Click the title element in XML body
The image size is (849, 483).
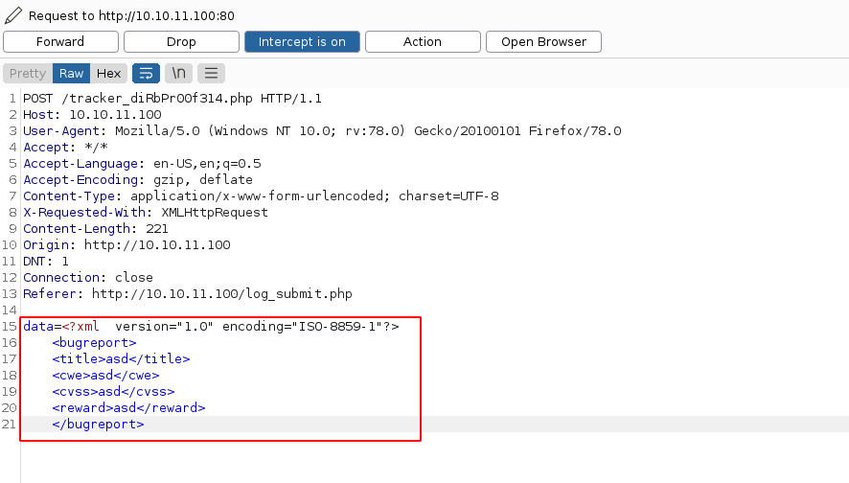pos(121,358)
